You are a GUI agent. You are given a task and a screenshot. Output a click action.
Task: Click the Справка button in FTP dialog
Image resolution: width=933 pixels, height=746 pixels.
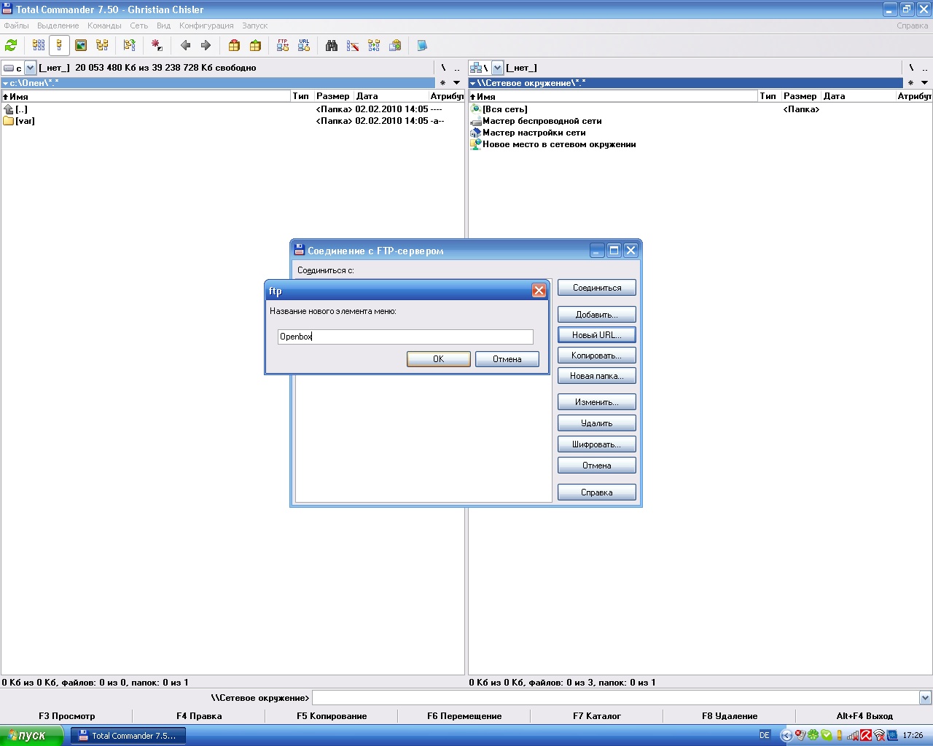click(x=597, y=492)
